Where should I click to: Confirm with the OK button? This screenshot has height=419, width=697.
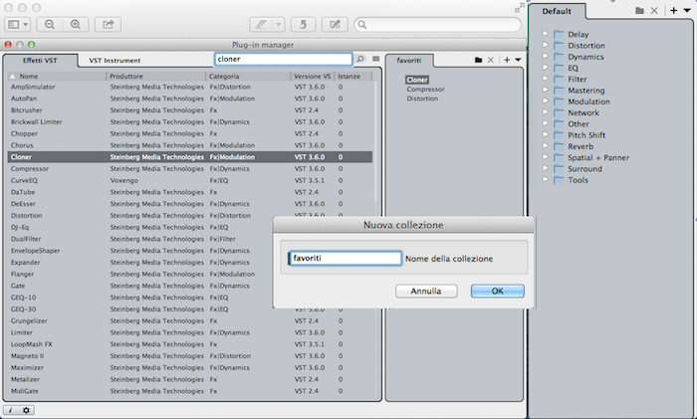[498, 291]
